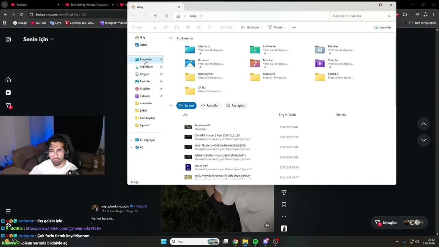Open Discord from the taskbar

[x=265, y=242]
